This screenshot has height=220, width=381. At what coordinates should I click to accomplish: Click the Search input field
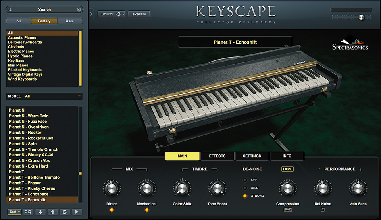44,9
